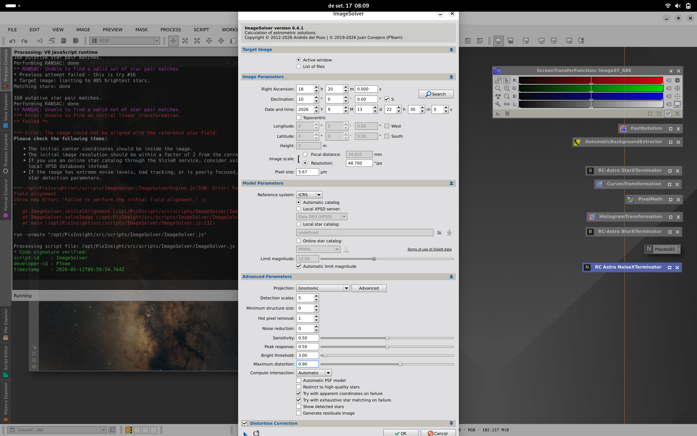Open the Projection Gnomonic dropdown
The image size is (697, 436).
(x=323, y=288)
